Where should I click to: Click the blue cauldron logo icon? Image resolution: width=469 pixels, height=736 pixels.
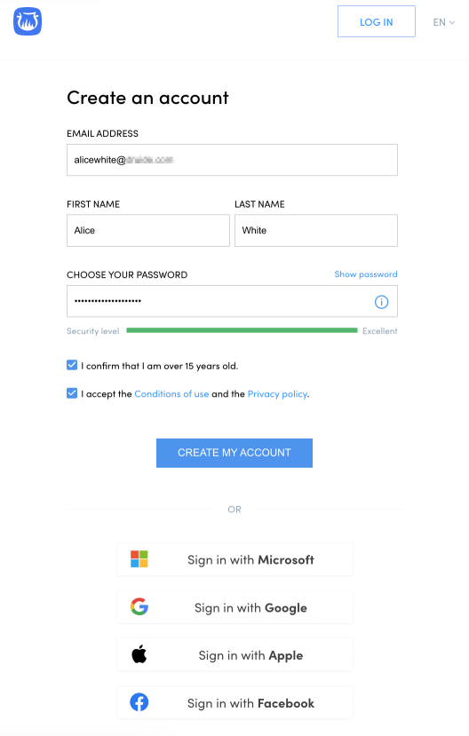coord(28,21)
